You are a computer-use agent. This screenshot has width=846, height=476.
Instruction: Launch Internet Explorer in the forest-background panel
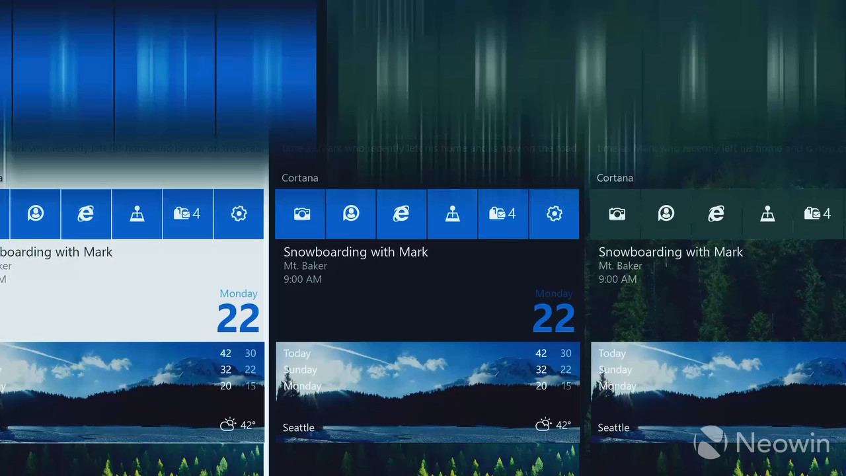[716, 214]
